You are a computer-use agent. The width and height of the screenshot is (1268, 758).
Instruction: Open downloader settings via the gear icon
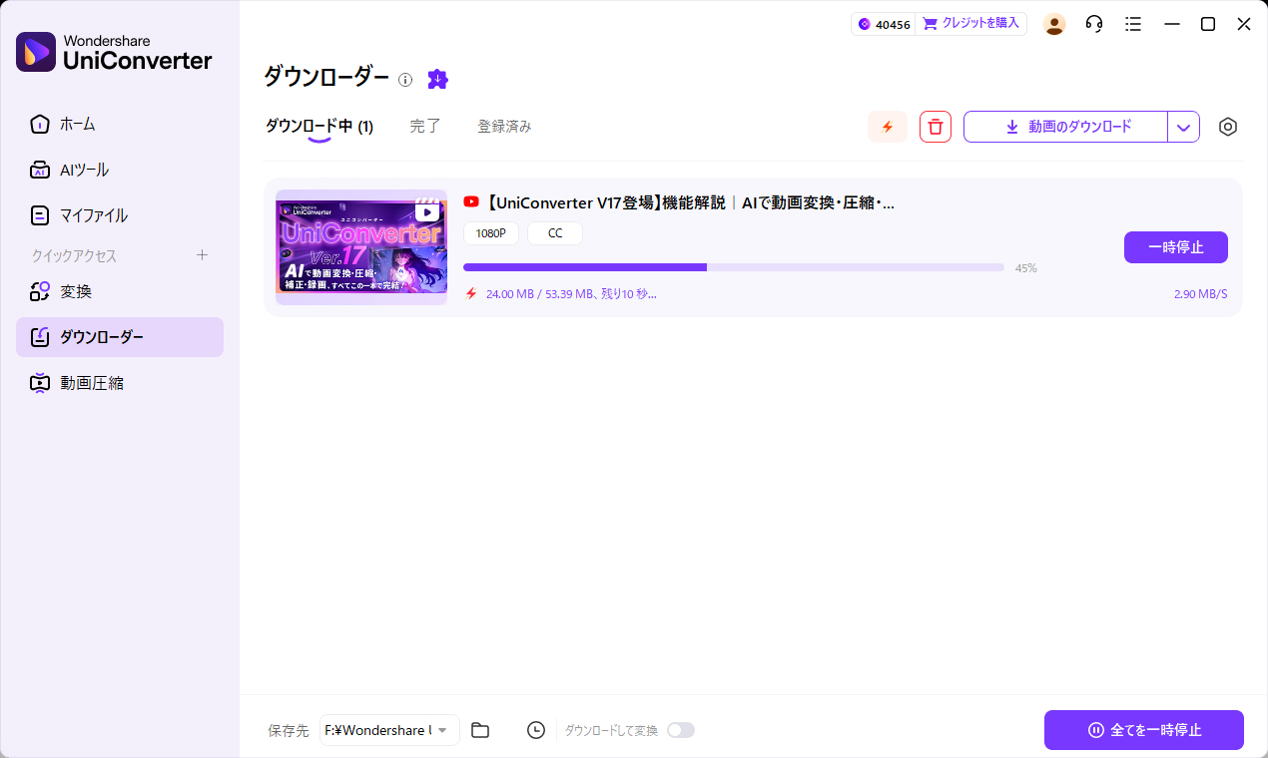(x=1227, y=127)
